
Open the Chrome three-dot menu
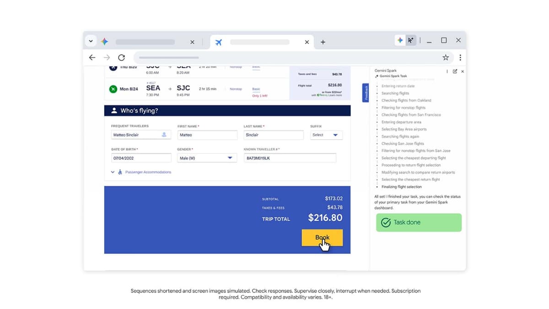(x=460, y=58)
